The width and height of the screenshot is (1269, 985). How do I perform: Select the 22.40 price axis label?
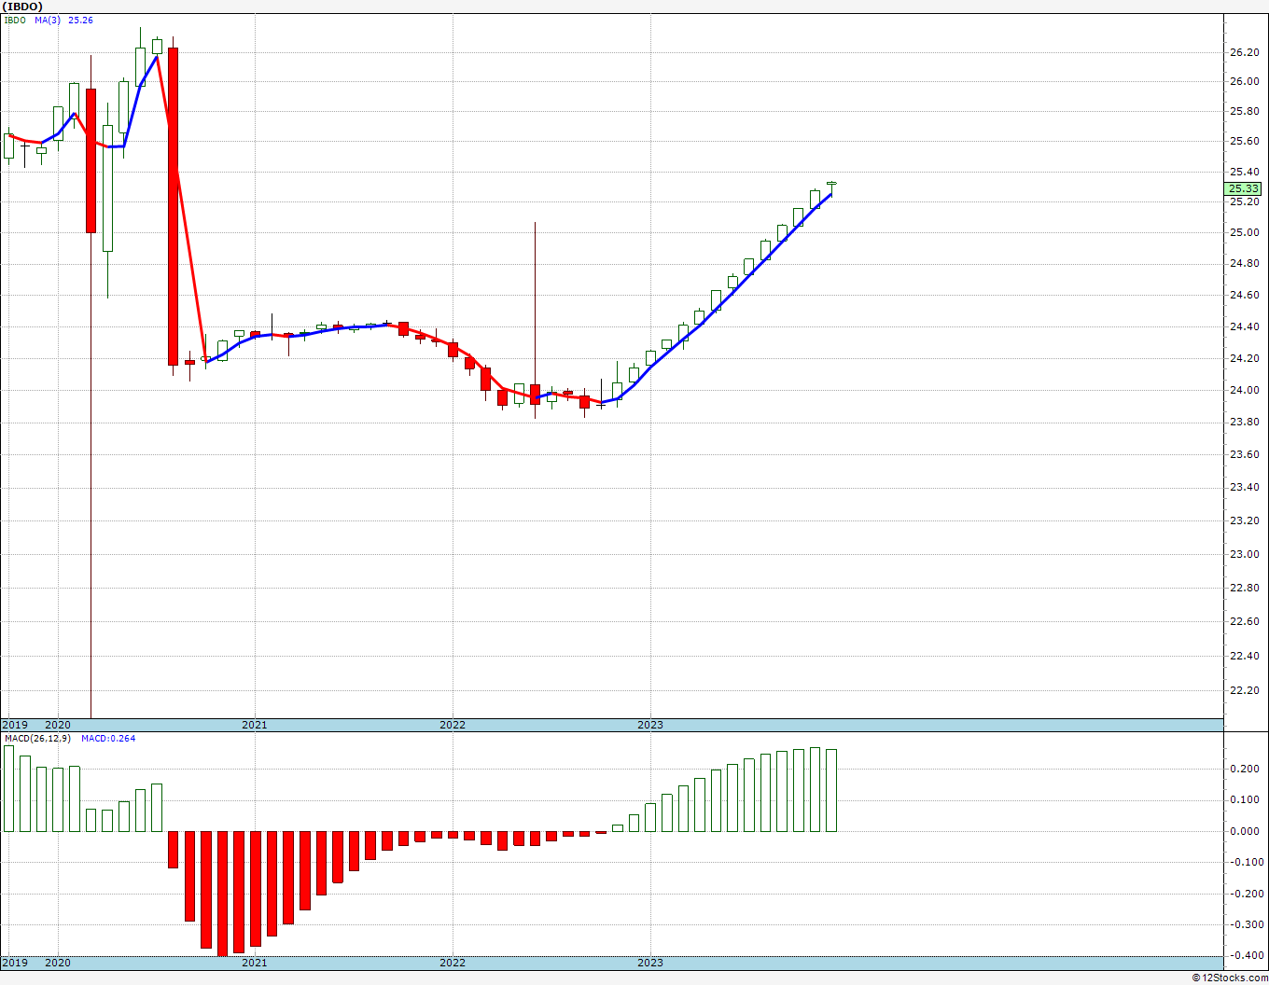pyautogui.click(x=1244, y=656)
